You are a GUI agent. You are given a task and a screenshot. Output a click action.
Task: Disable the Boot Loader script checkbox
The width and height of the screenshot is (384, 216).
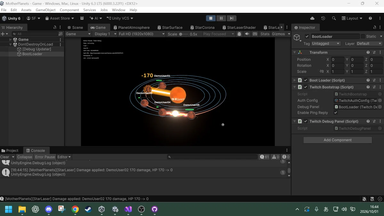tap(306, 80)
